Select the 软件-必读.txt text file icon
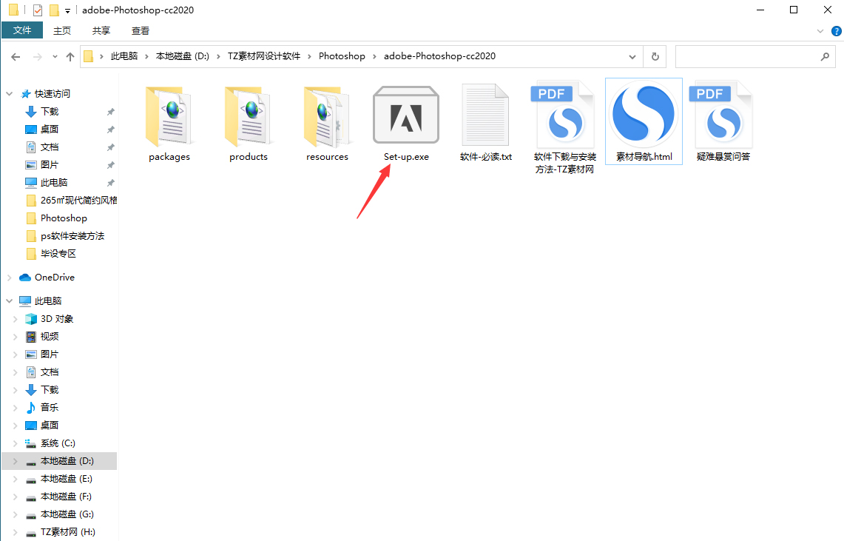The width and height of the screenshot is (844, 541). [485, 115]
